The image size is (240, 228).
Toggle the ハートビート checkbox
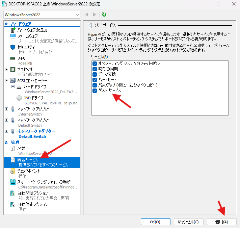point(95,80)
